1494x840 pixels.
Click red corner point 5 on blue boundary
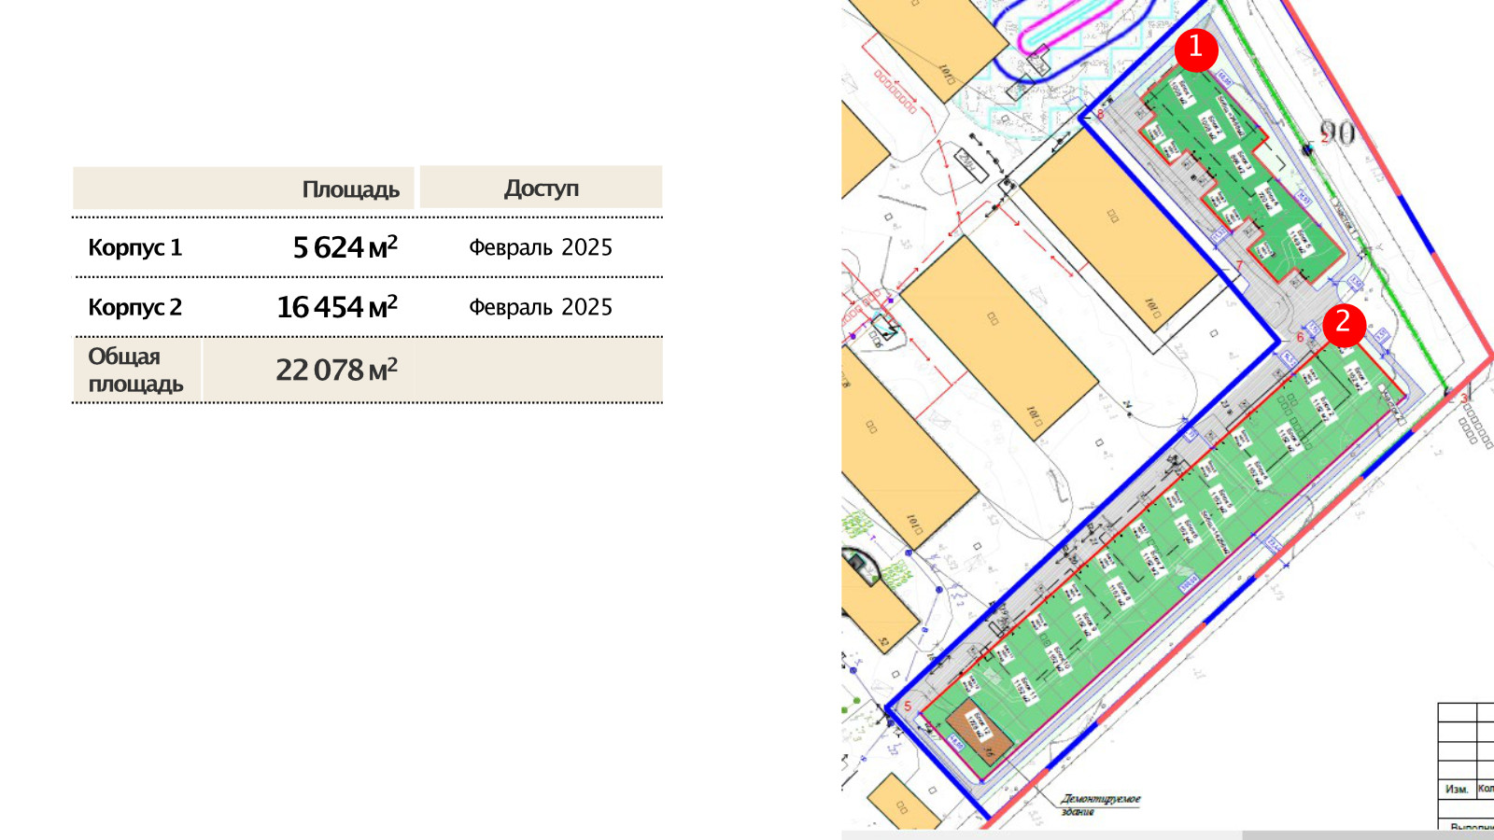(x=908, y=707)
